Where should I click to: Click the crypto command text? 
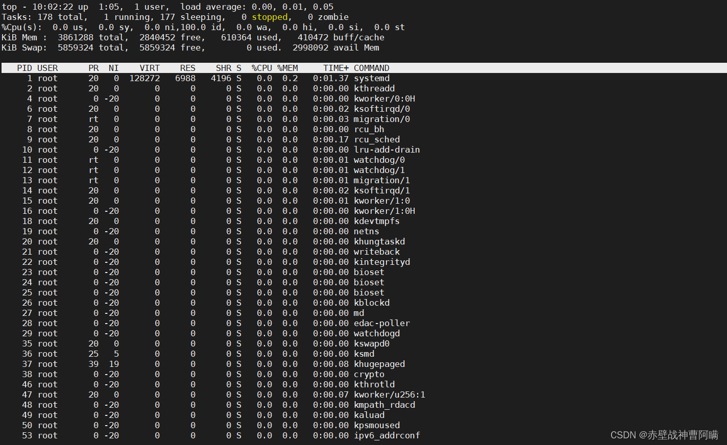click(x=369, y=374)
